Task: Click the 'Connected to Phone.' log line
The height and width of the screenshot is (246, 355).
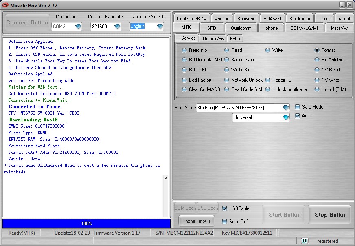Action: 35,106
